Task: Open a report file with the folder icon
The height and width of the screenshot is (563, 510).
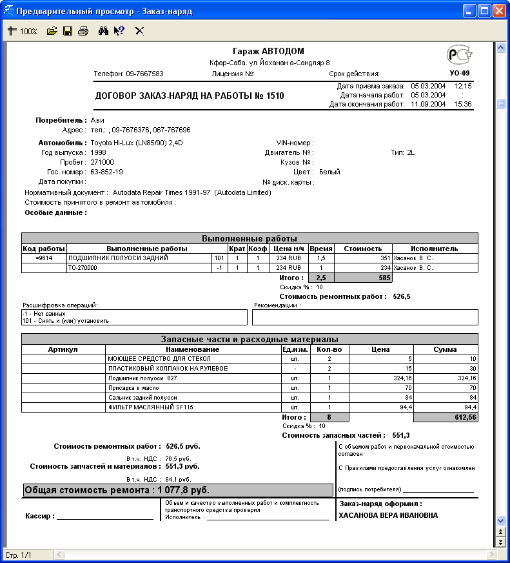Action: [x=52, y=31]
